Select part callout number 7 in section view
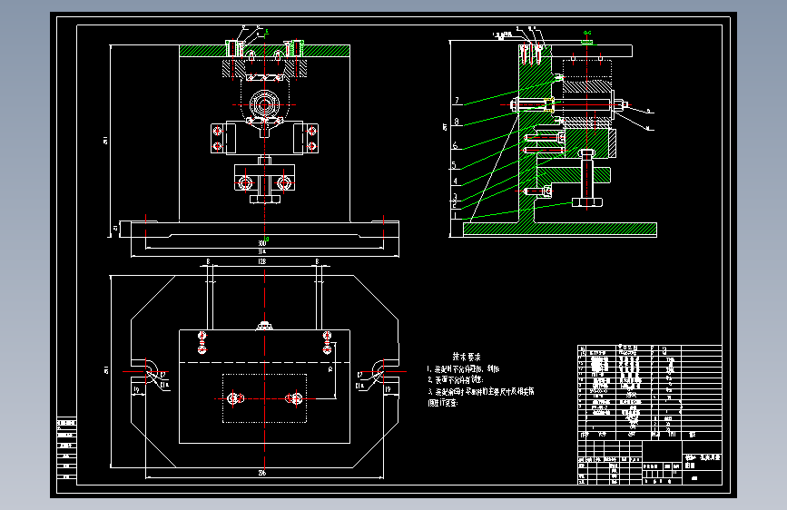 [457, 101]
